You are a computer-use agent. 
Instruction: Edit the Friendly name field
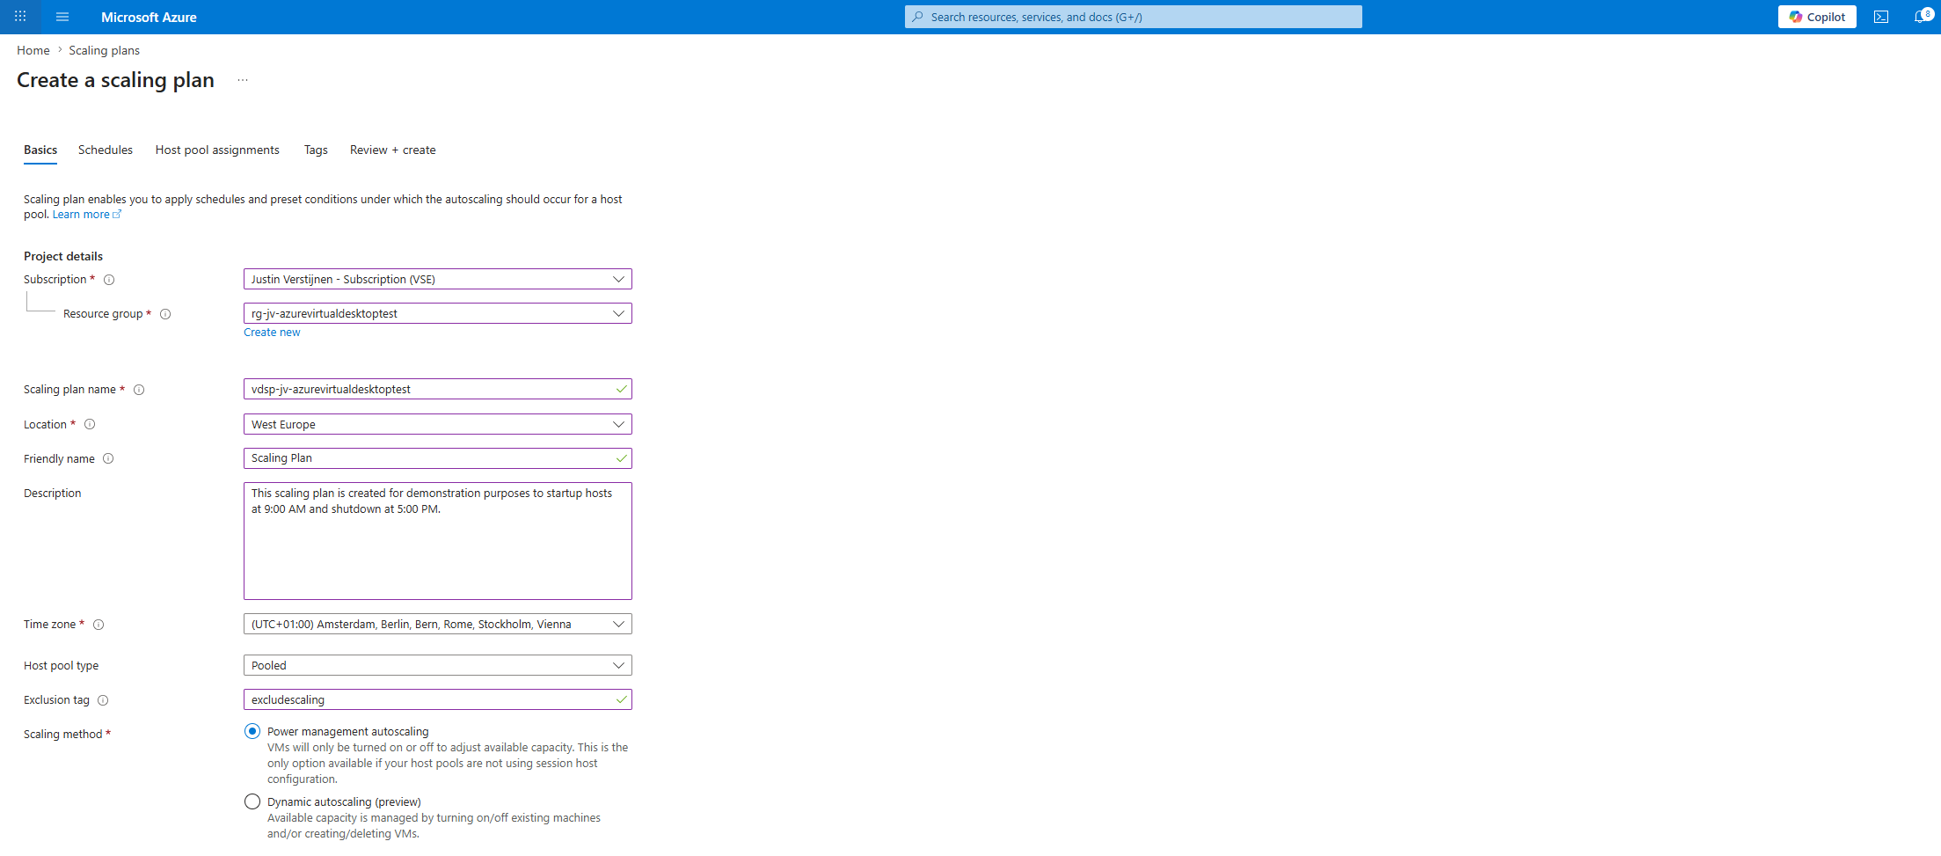click(x=438, y=458)
